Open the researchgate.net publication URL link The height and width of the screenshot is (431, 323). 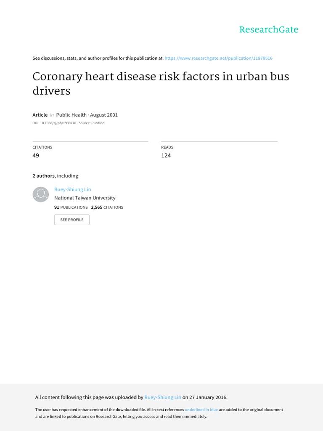(219, 58)
